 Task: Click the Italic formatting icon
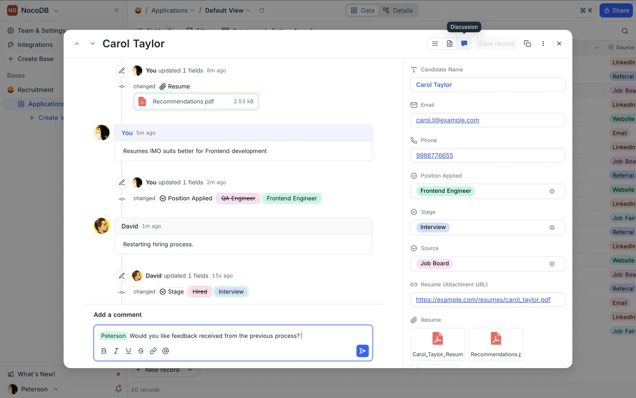tap(116, 351)
